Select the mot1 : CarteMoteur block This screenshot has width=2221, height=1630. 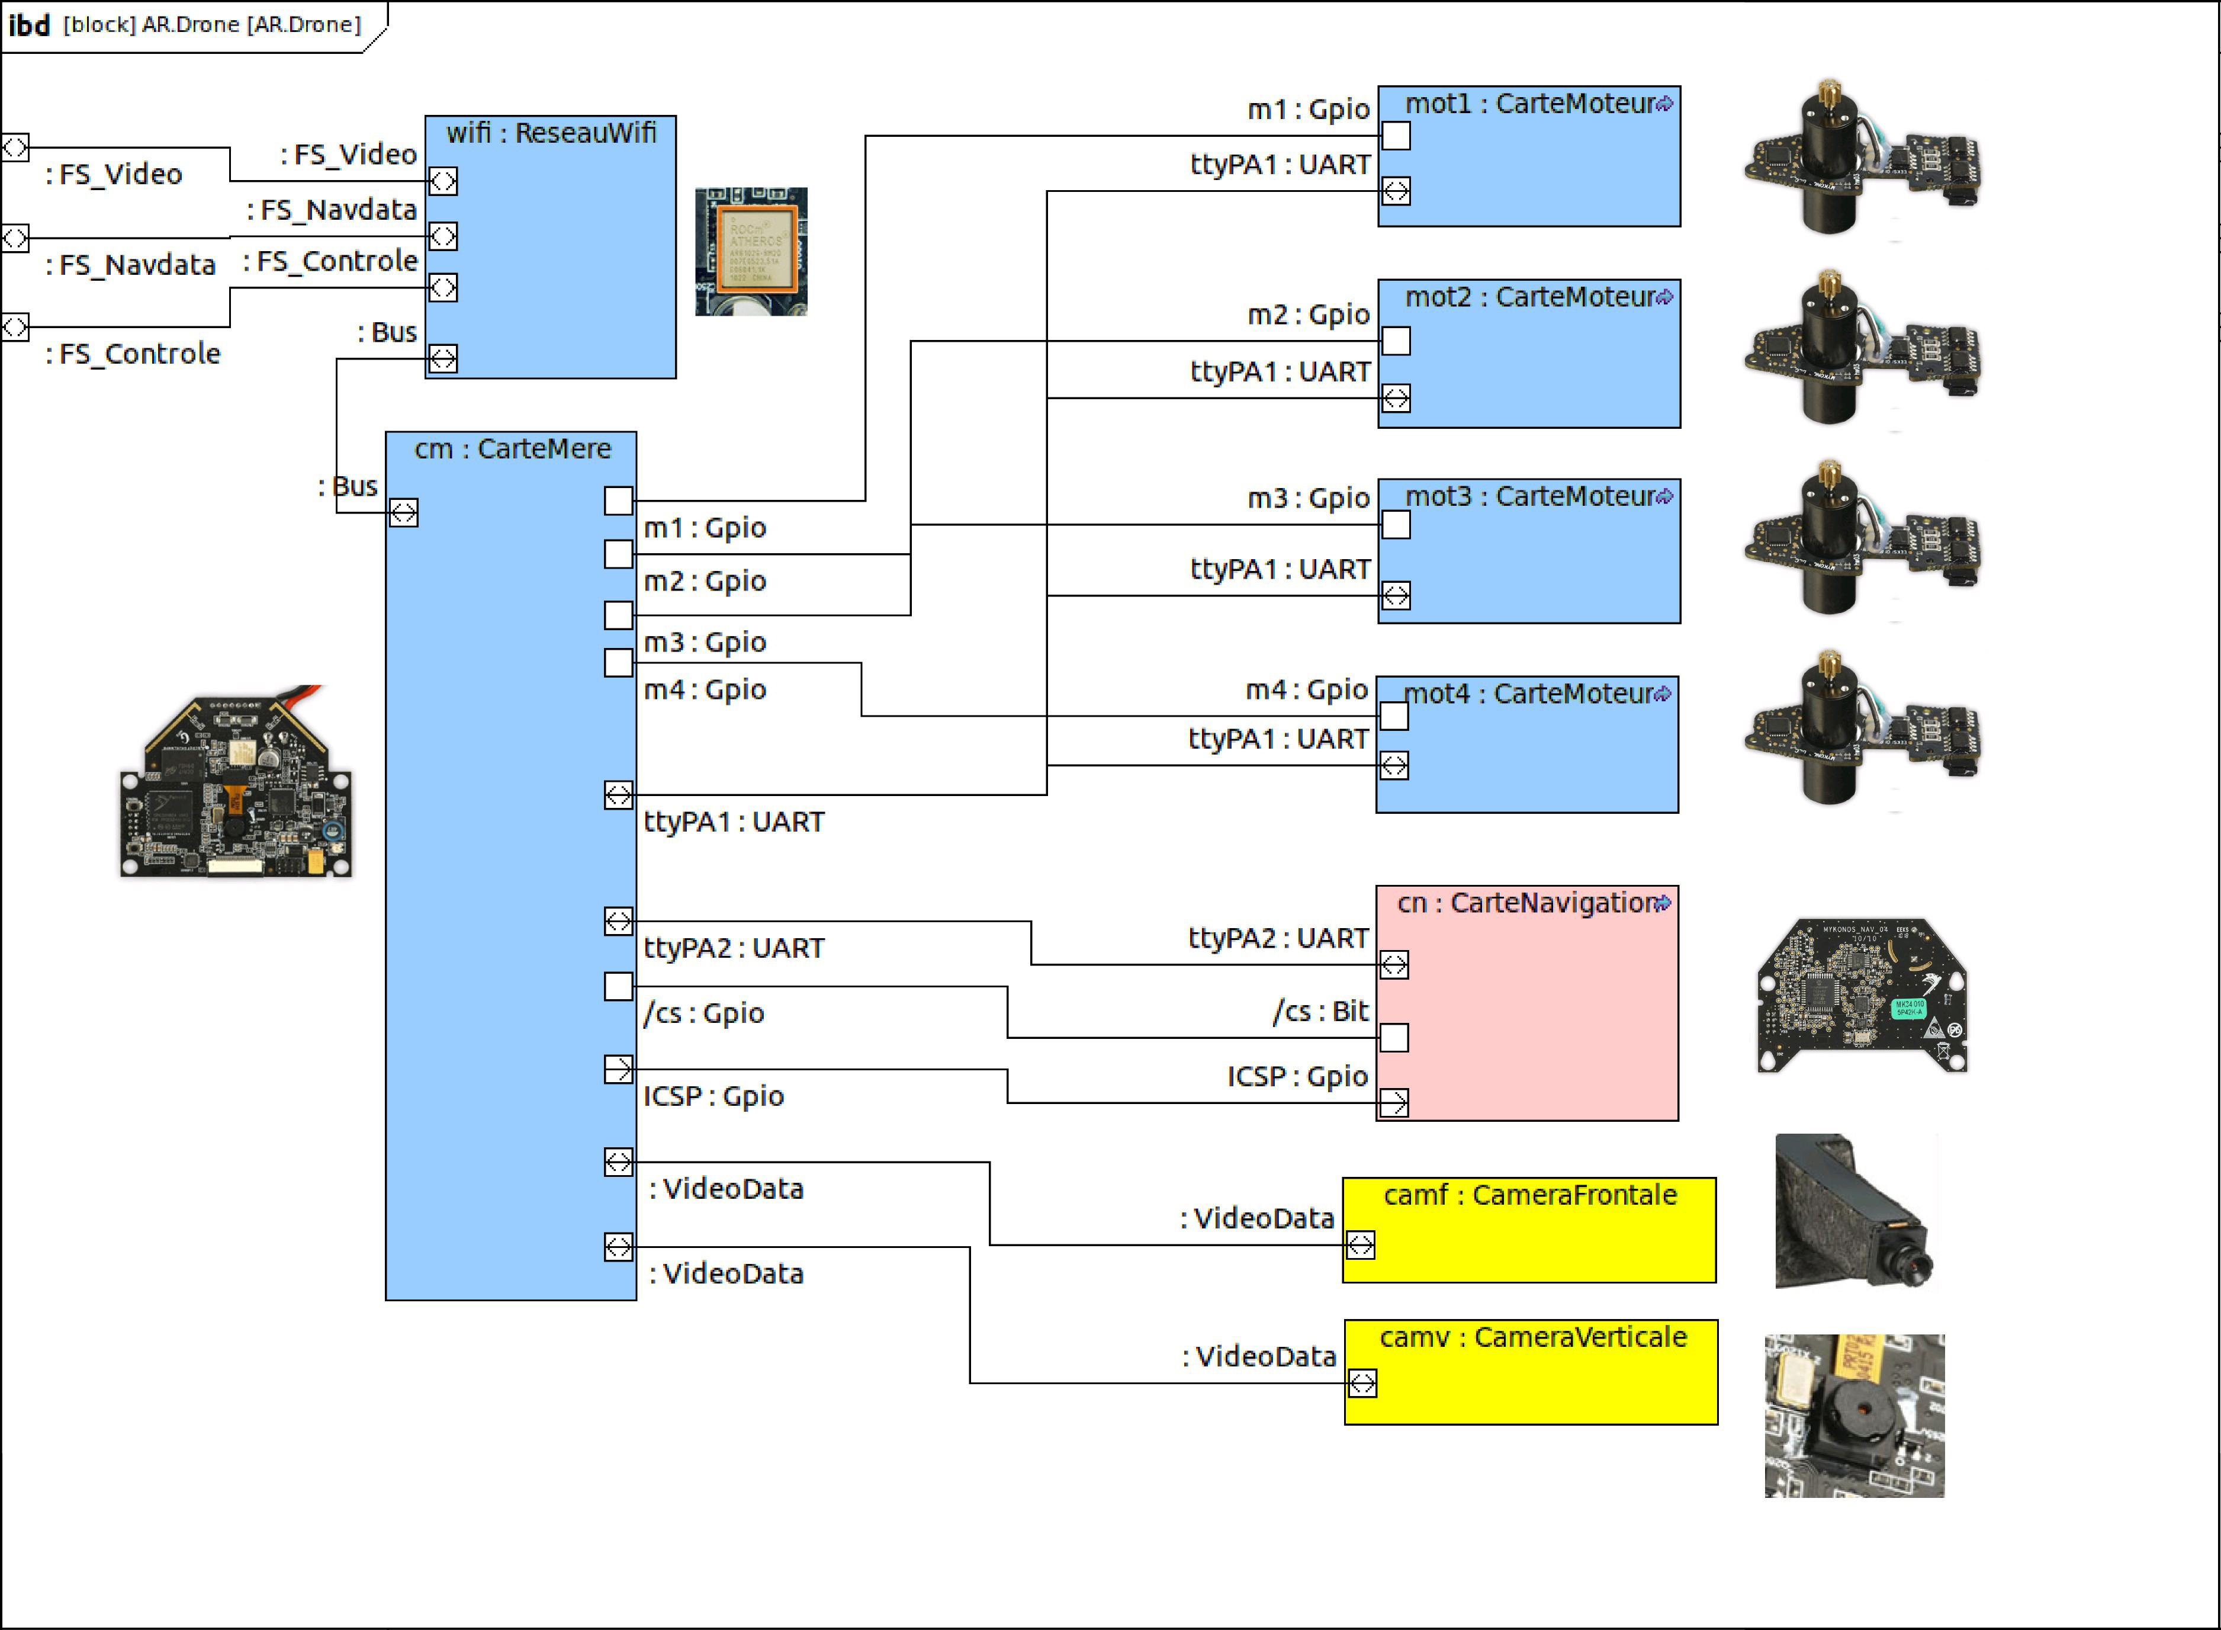pyautogui.click(x=1529, y=156)
